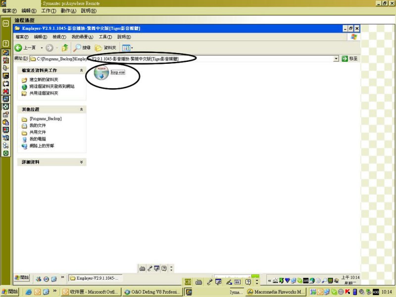Click 將這個資料夾發佈到網站 link
This screenshot has width=396, height=297.
pyautogui.click(x=52, y=86)
